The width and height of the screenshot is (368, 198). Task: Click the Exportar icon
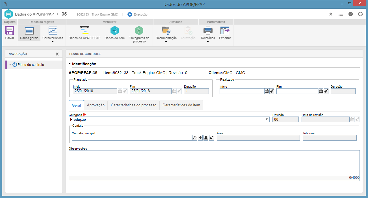point(225,31)
